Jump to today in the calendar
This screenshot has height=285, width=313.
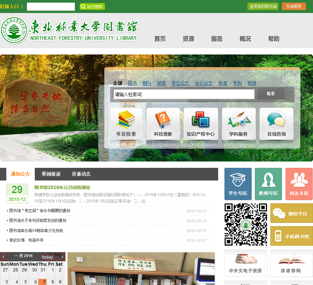[x=47, y=257]
